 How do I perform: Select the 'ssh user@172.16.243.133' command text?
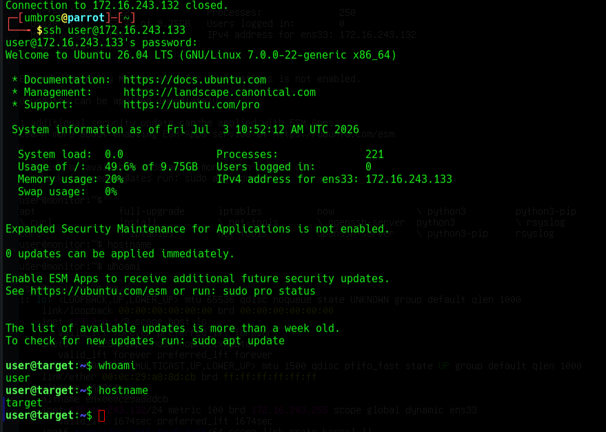(114, 30)
